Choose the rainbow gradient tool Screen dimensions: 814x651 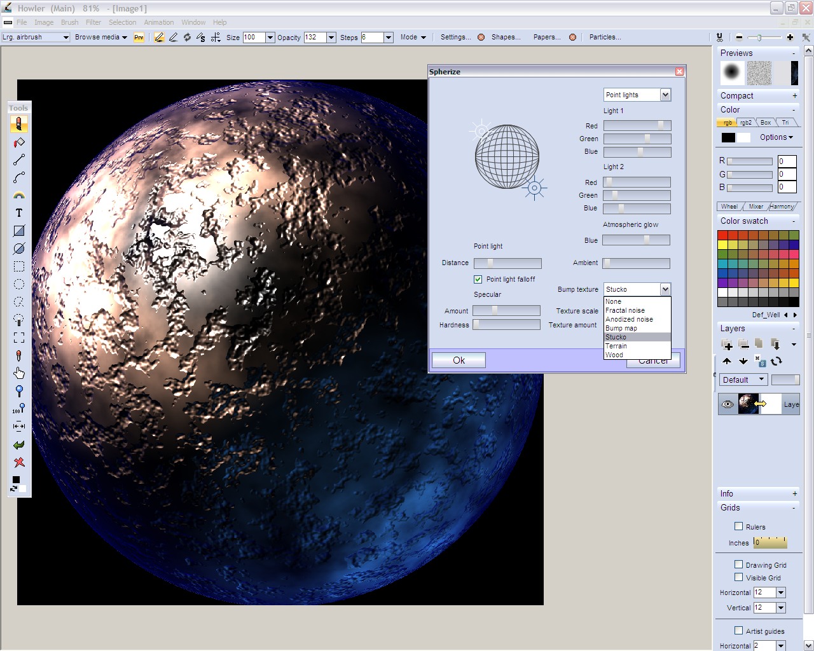pos(19,195)
